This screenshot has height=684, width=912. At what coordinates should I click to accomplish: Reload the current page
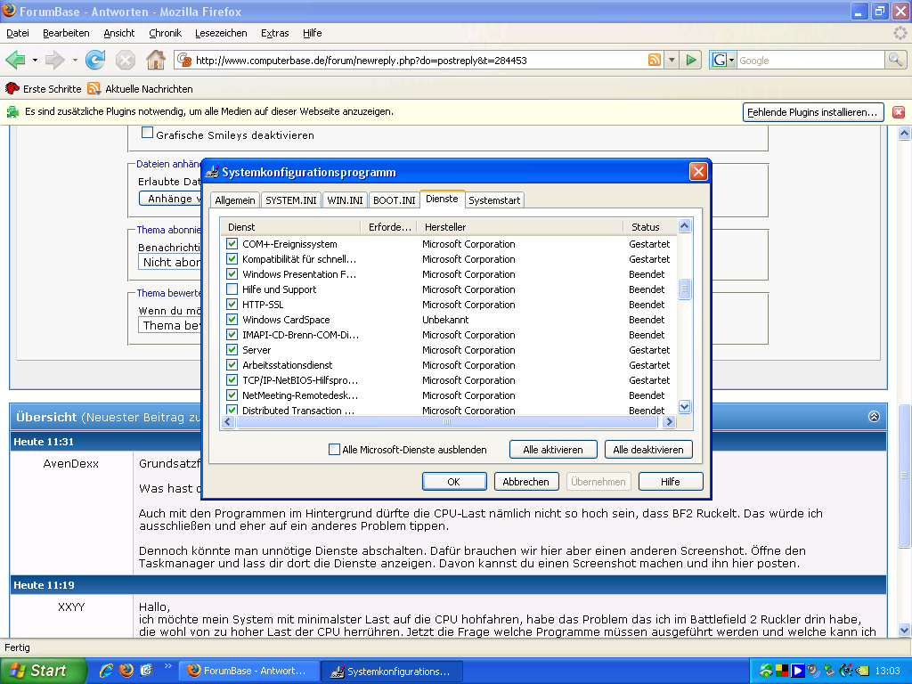(x=94, y=60)
